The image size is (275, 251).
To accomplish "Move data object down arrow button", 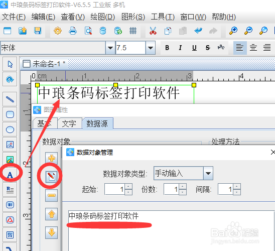I will click(x=51, y=233).
